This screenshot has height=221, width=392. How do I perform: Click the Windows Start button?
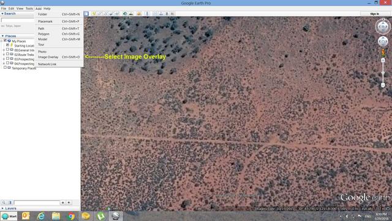point(9,216)
